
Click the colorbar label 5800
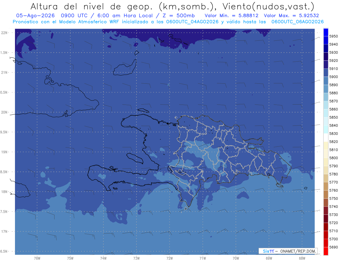tap(333, 158)
